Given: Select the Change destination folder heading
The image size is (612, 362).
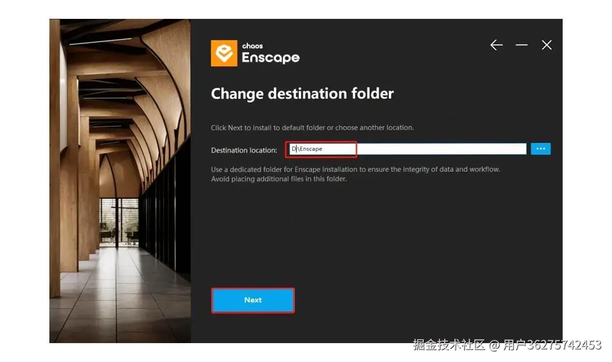Looking at the screenshot, I should pyautogui.click(x=302, y=93).
